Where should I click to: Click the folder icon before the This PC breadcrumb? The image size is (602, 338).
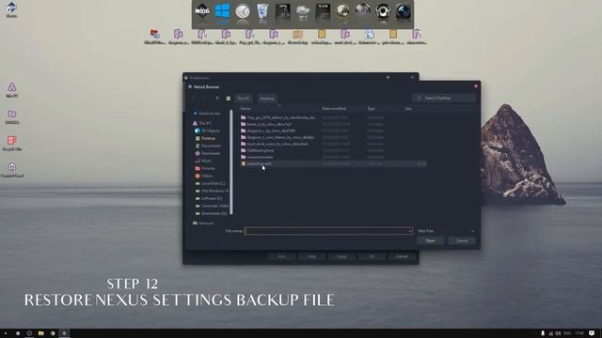(x=229, y=99)
